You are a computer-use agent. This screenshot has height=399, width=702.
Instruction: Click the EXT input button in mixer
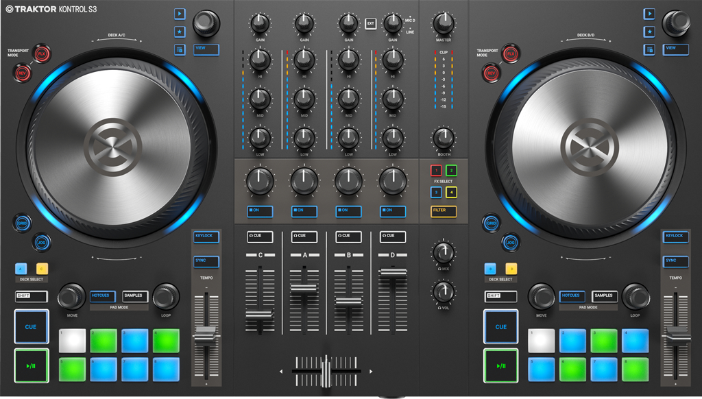pyautogui.click(x=371, y=23)
